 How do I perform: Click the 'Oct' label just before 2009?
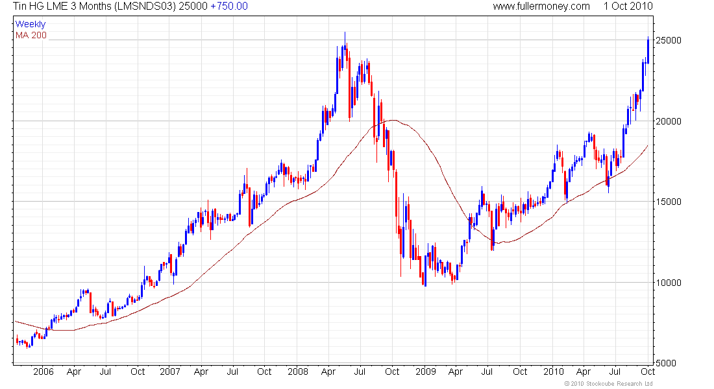tap(392, 371)
